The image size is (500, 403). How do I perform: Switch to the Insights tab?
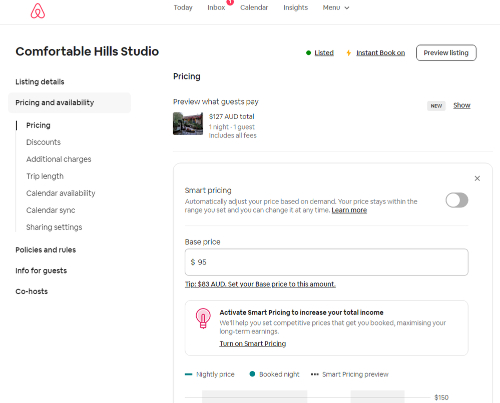coord(295,7)
